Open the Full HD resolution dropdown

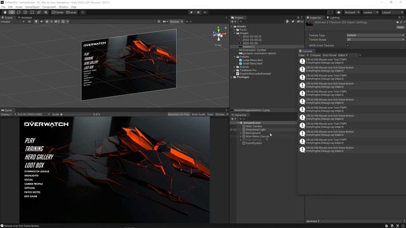tap(34, 114)
